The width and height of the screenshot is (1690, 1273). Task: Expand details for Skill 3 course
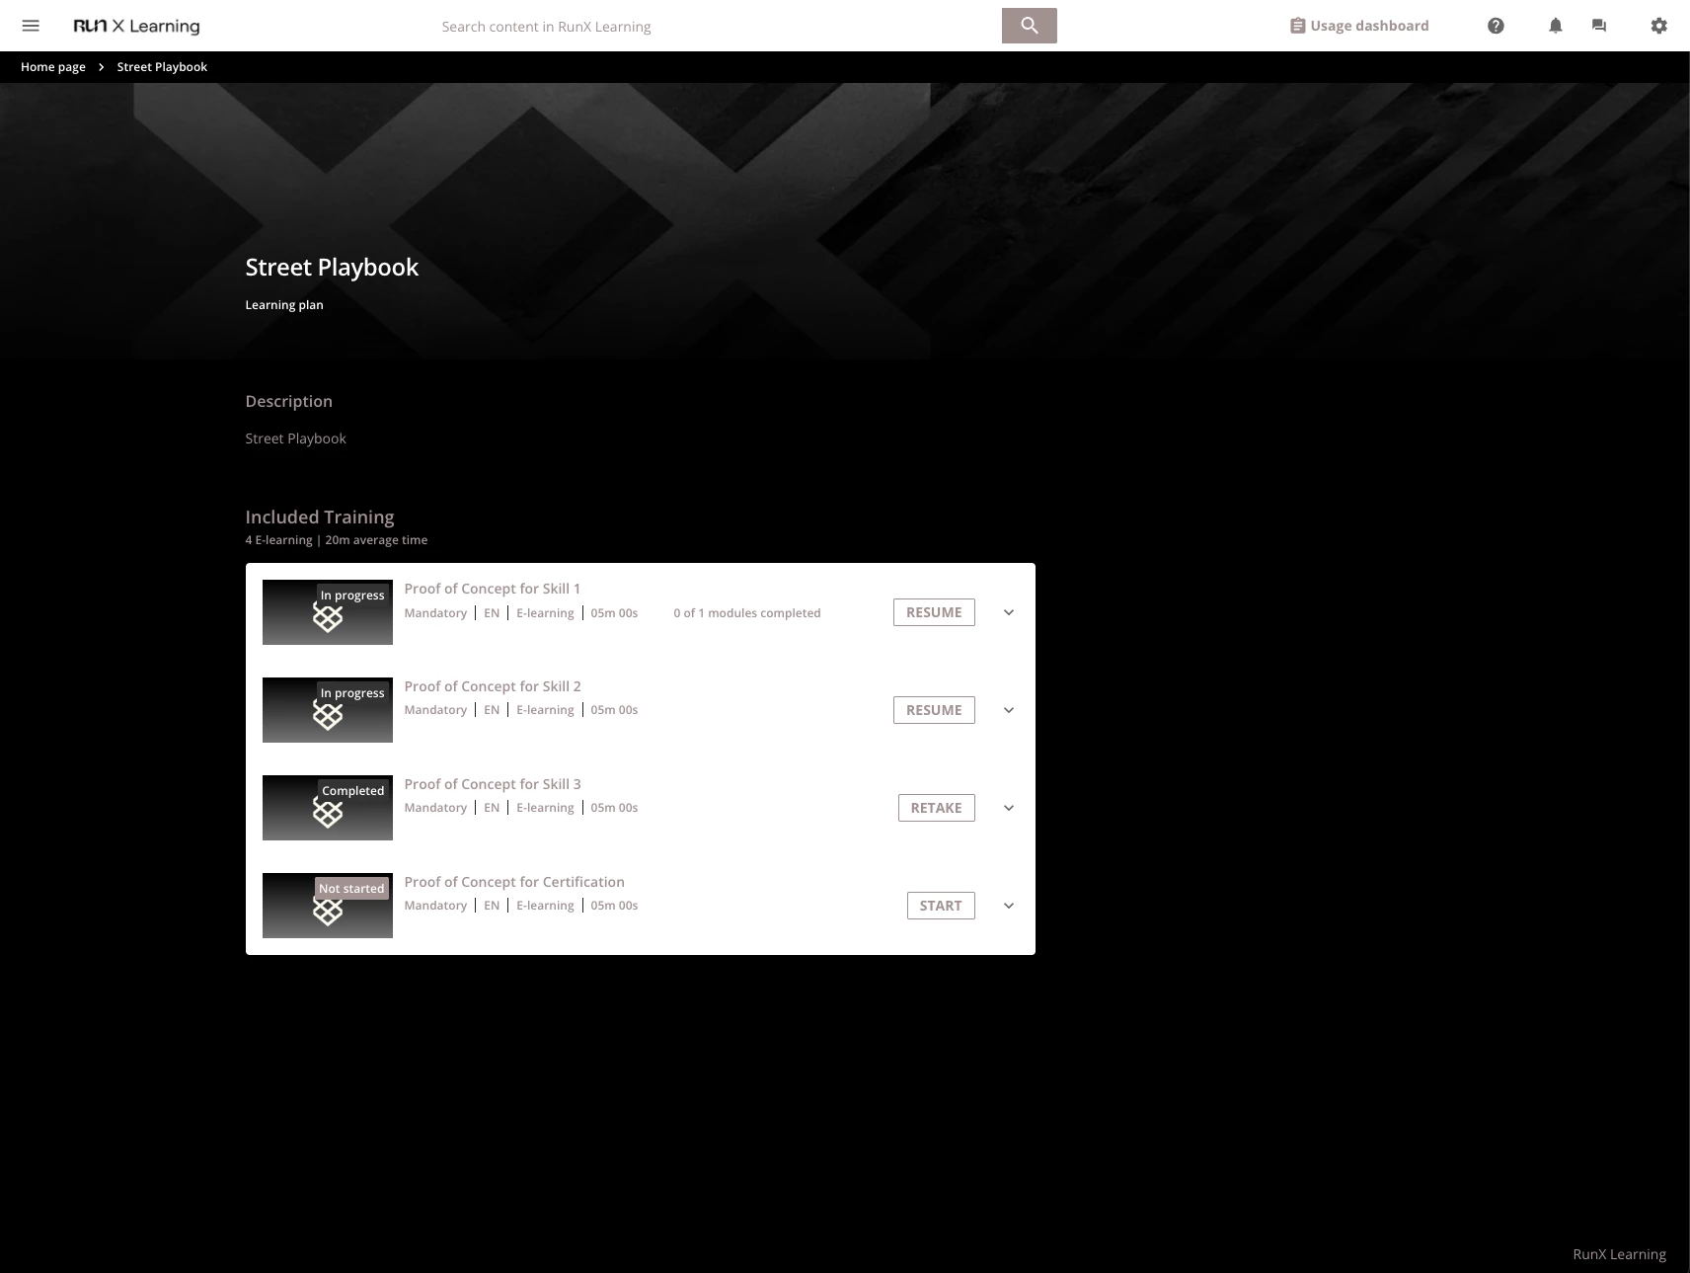pyautogui.click(x=1009, y=808)
